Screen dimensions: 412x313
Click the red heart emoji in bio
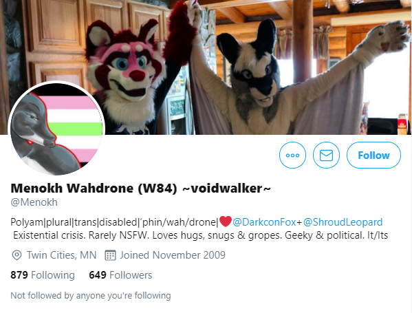click(x=226, y=222)
